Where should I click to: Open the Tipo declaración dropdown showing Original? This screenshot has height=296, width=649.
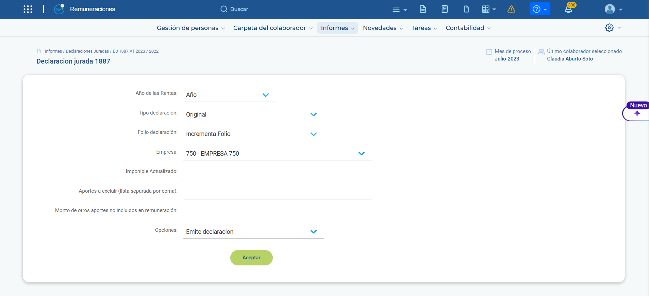pos(253,115)
